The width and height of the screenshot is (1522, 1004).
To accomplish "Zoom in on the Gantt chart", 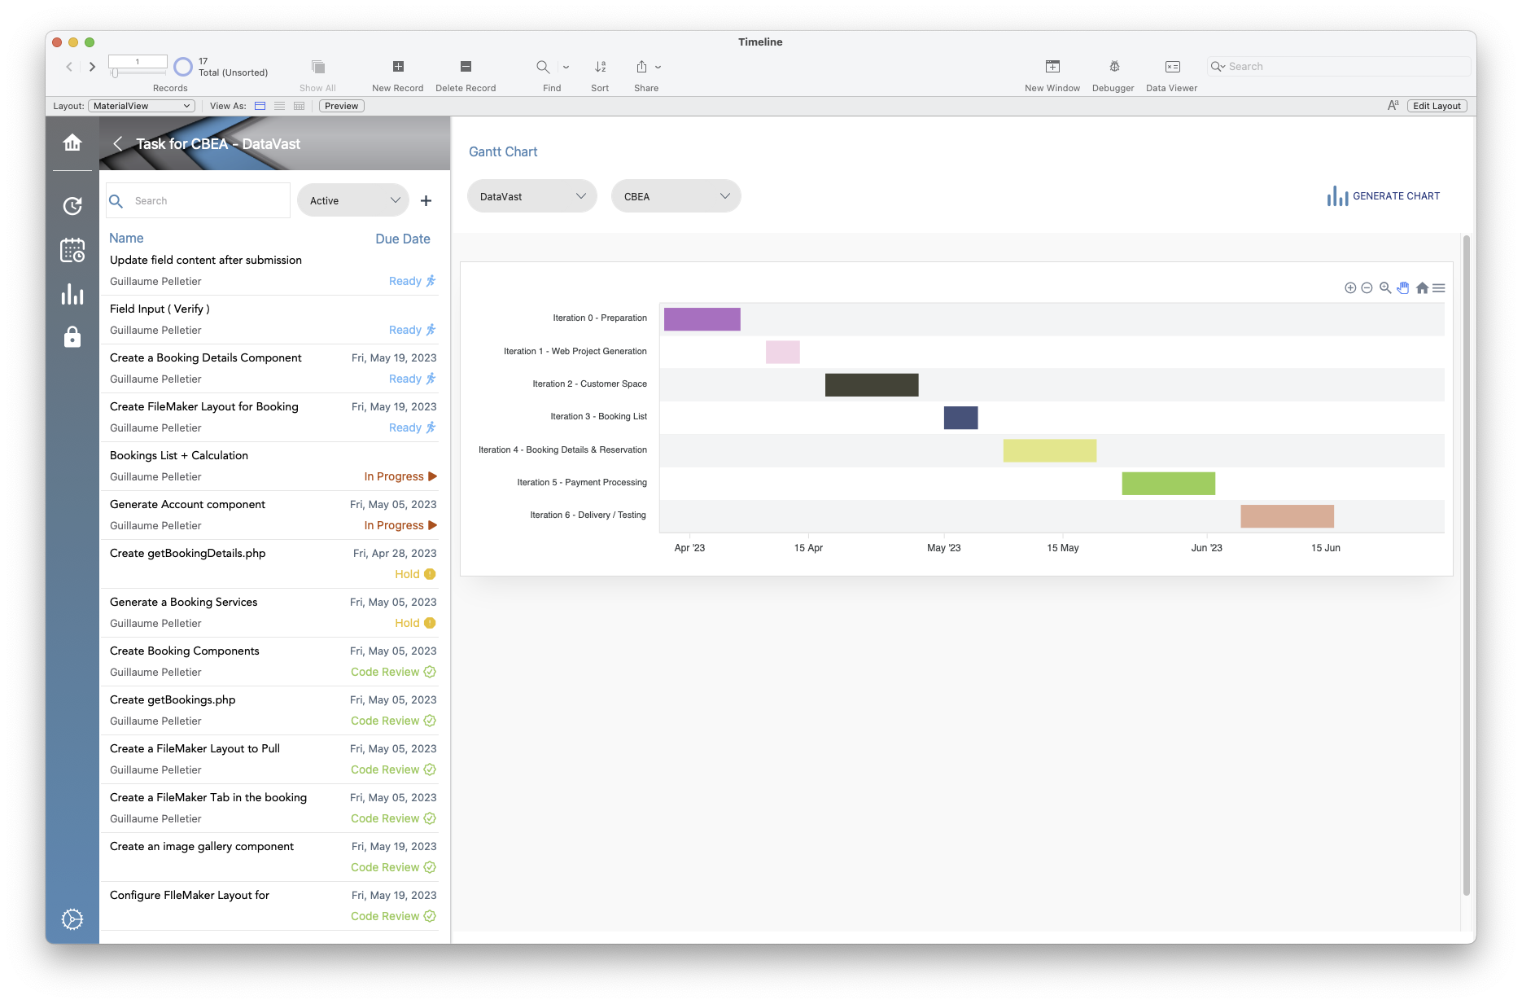I will click(1349, 287).
